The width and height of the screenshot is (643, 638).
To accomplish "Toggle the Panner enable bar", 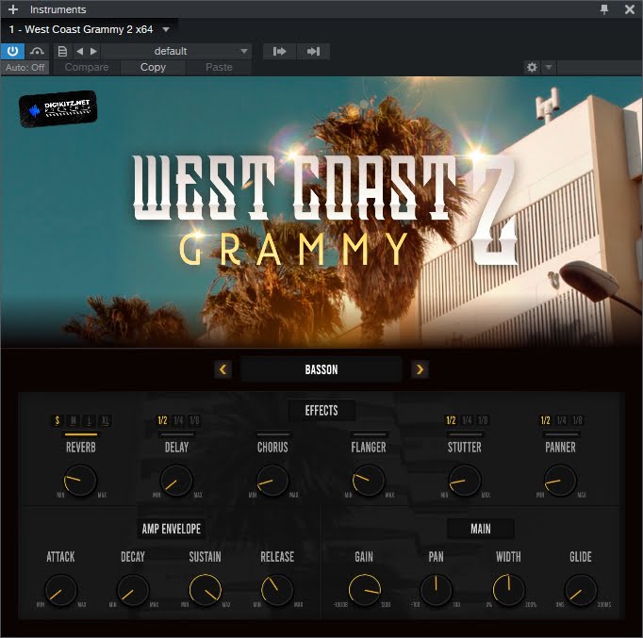I will (x=561, y=434).
